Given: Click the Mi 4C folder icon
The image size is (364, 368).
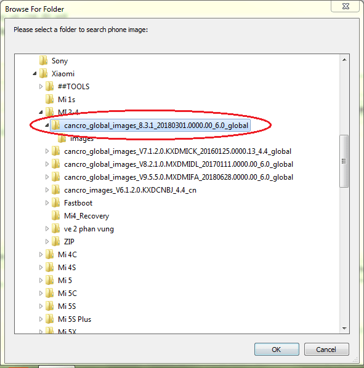Looking at the screenshot, I should pos(49,254).
